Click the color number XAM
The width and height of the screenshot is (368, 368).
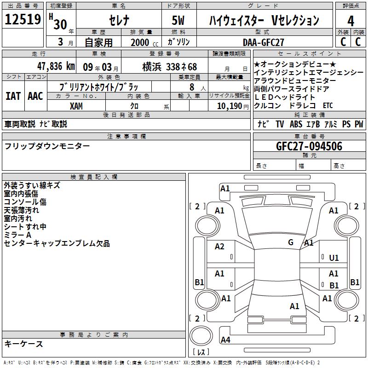click(76, 106)
